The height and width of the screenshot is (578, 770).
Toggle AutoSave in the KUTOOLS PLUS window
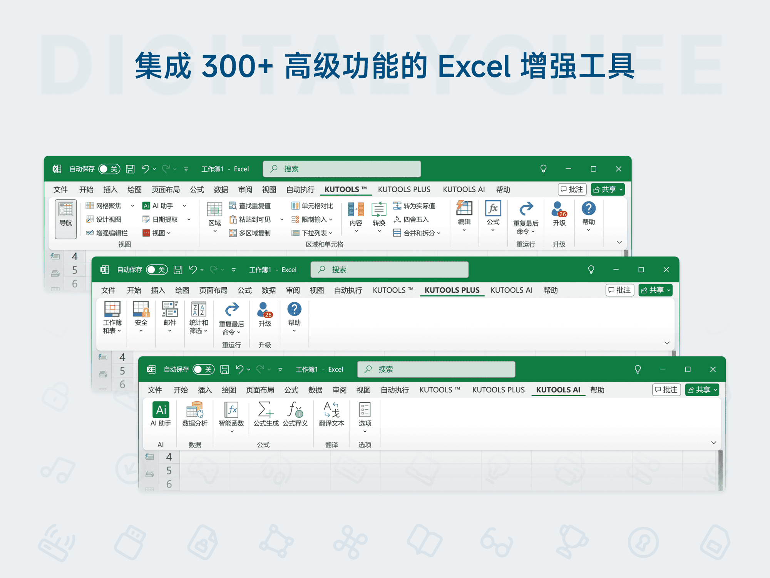tap(157, 270)
